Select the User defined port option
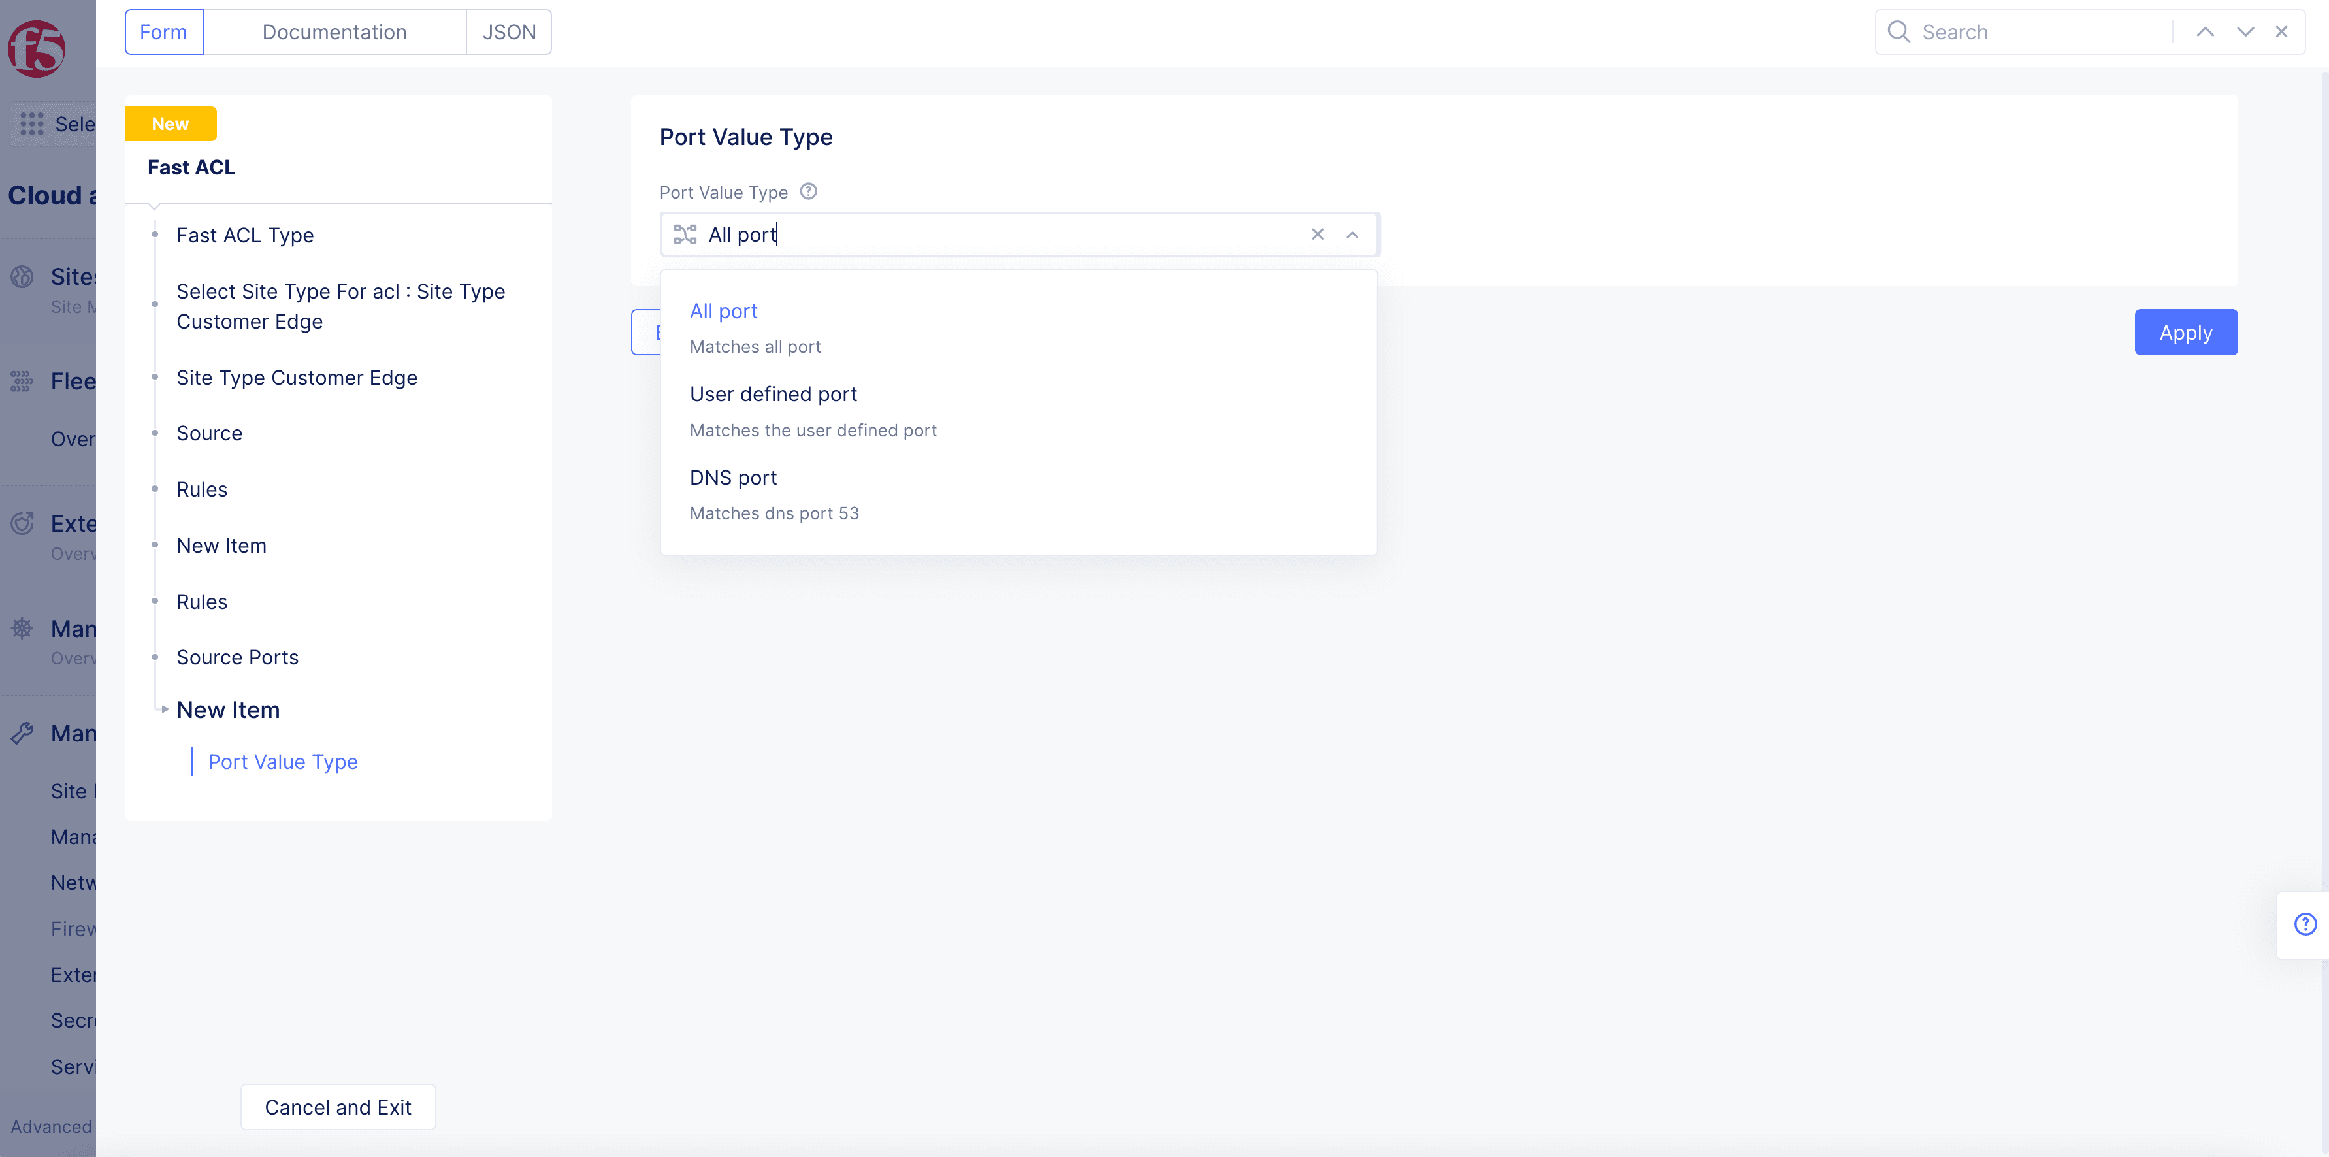Screen dimensions: 2329x1157 773,394
